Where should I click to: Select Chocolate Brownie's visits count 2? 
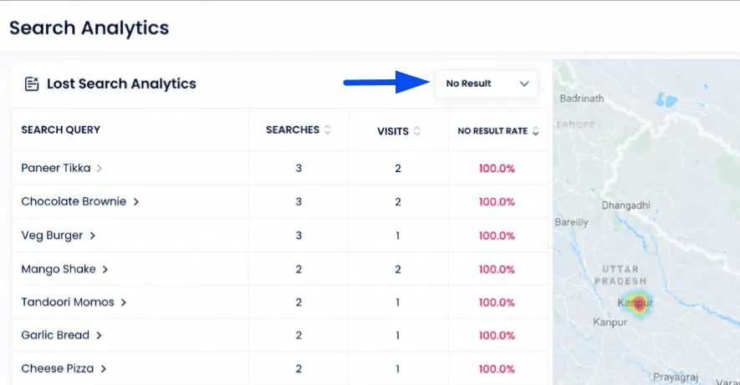[398, 202]
